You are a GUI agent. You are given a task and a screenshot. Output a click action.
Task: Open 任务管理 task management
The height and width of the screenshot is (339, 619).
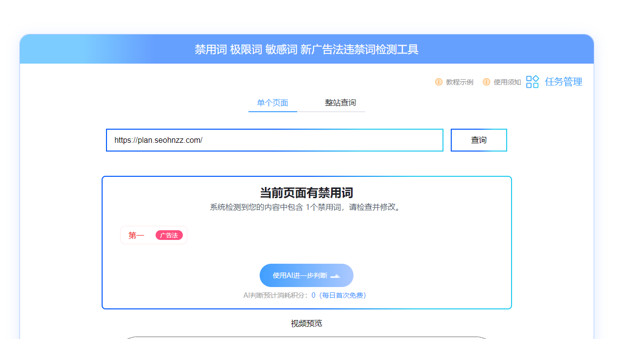point(563,82)
